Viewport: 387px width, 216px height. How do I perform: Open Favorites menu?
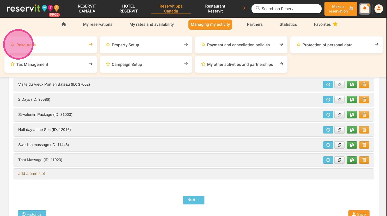pos(325,24)
